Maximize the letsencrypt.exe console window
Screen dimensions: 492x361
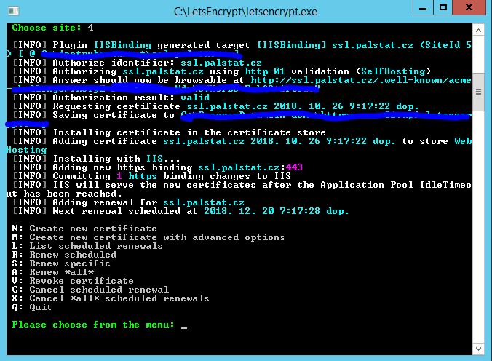tap(443, 7)
